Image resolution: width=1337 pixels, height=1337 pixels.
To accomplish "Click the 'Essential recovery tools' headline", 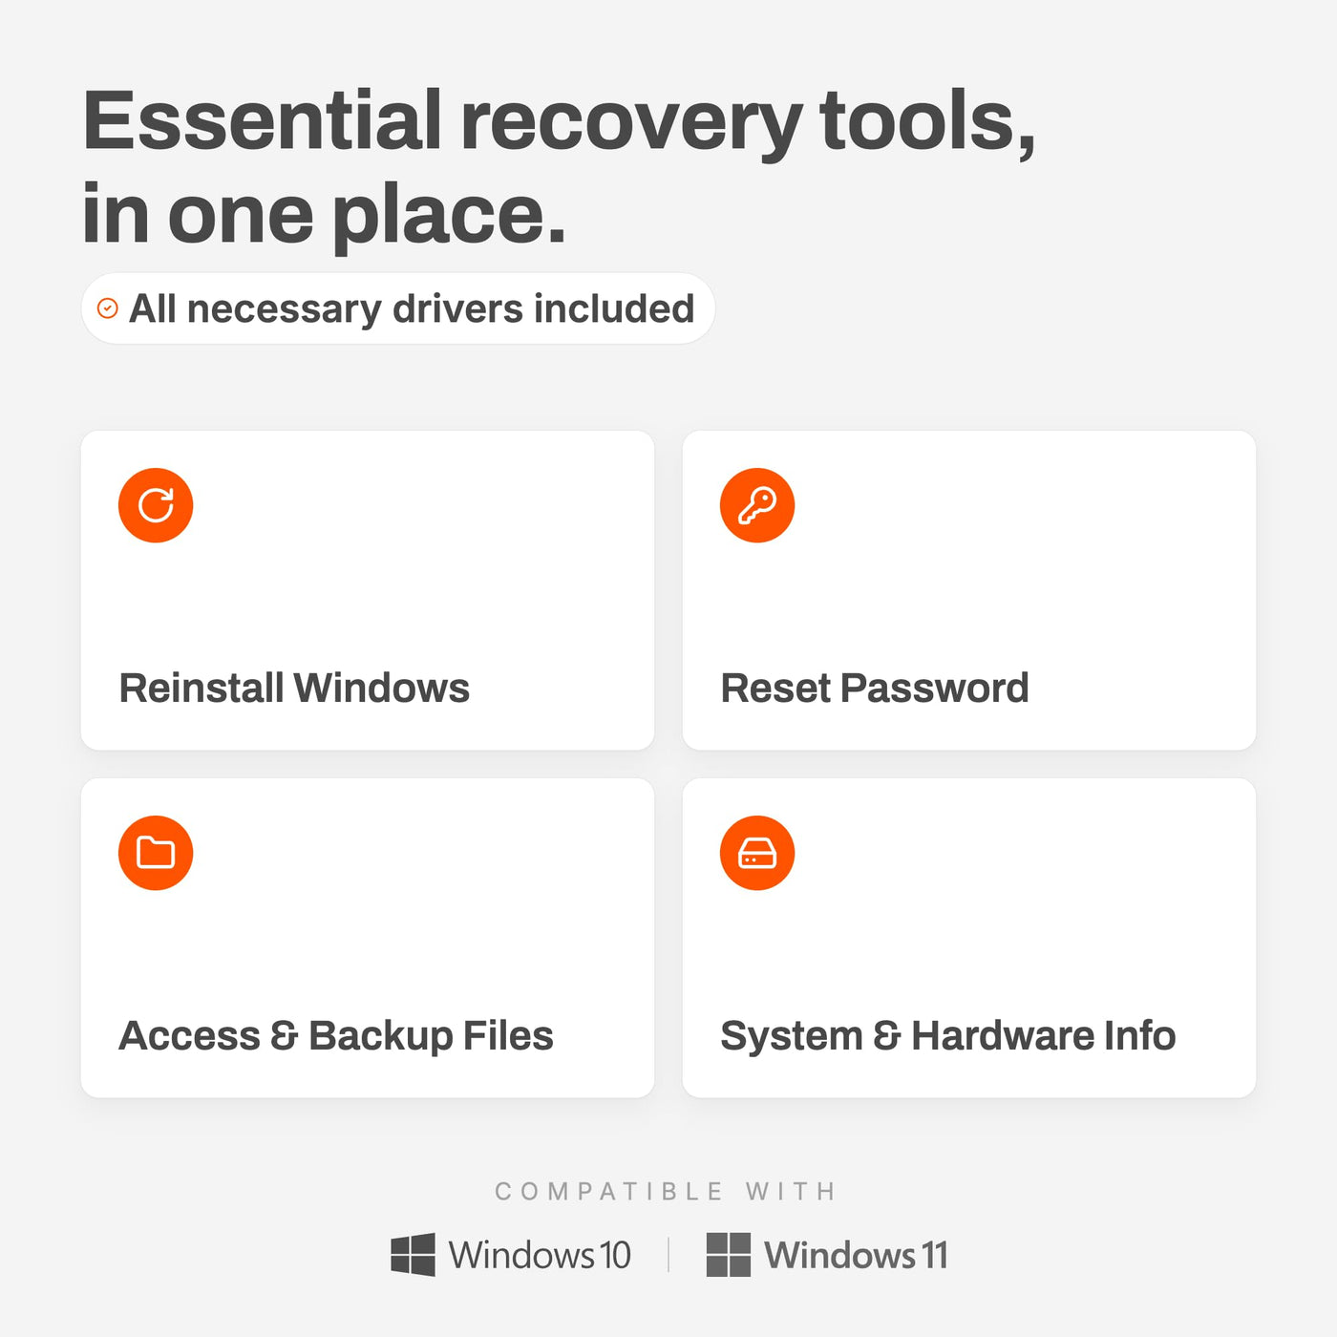I will tap(560, 121).
